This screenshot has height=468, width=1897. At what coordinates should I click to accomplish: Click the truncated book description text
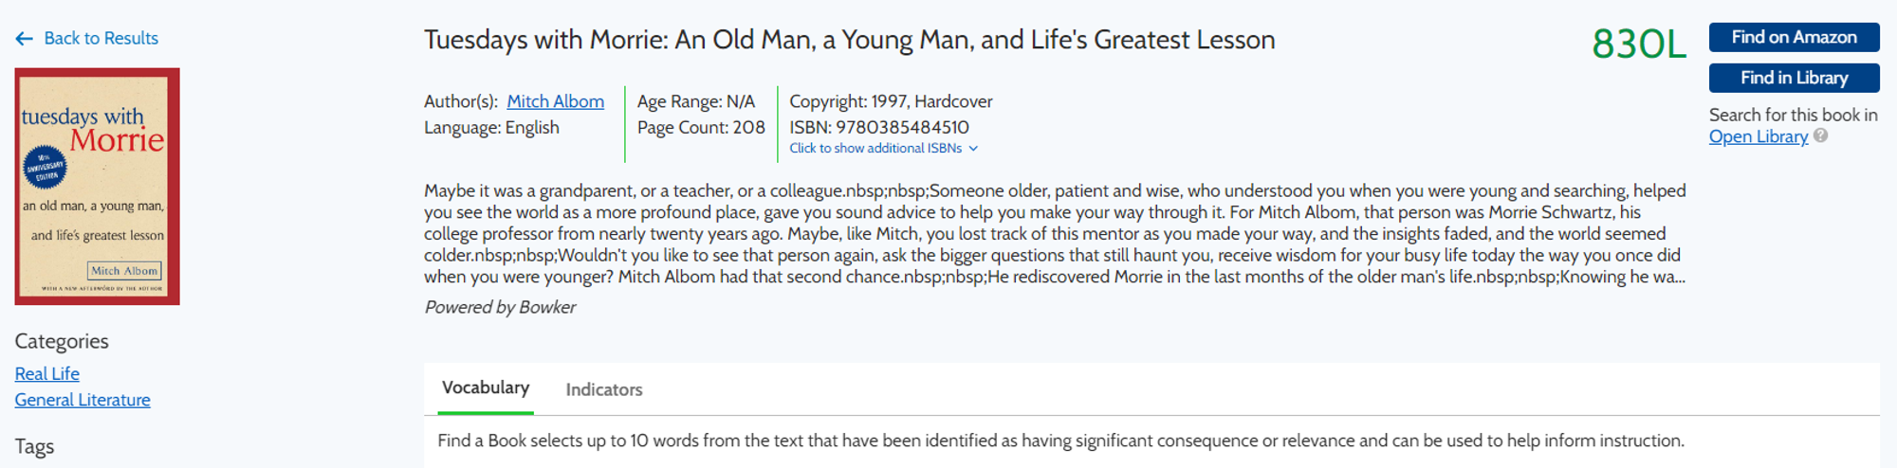point(1055,234)
